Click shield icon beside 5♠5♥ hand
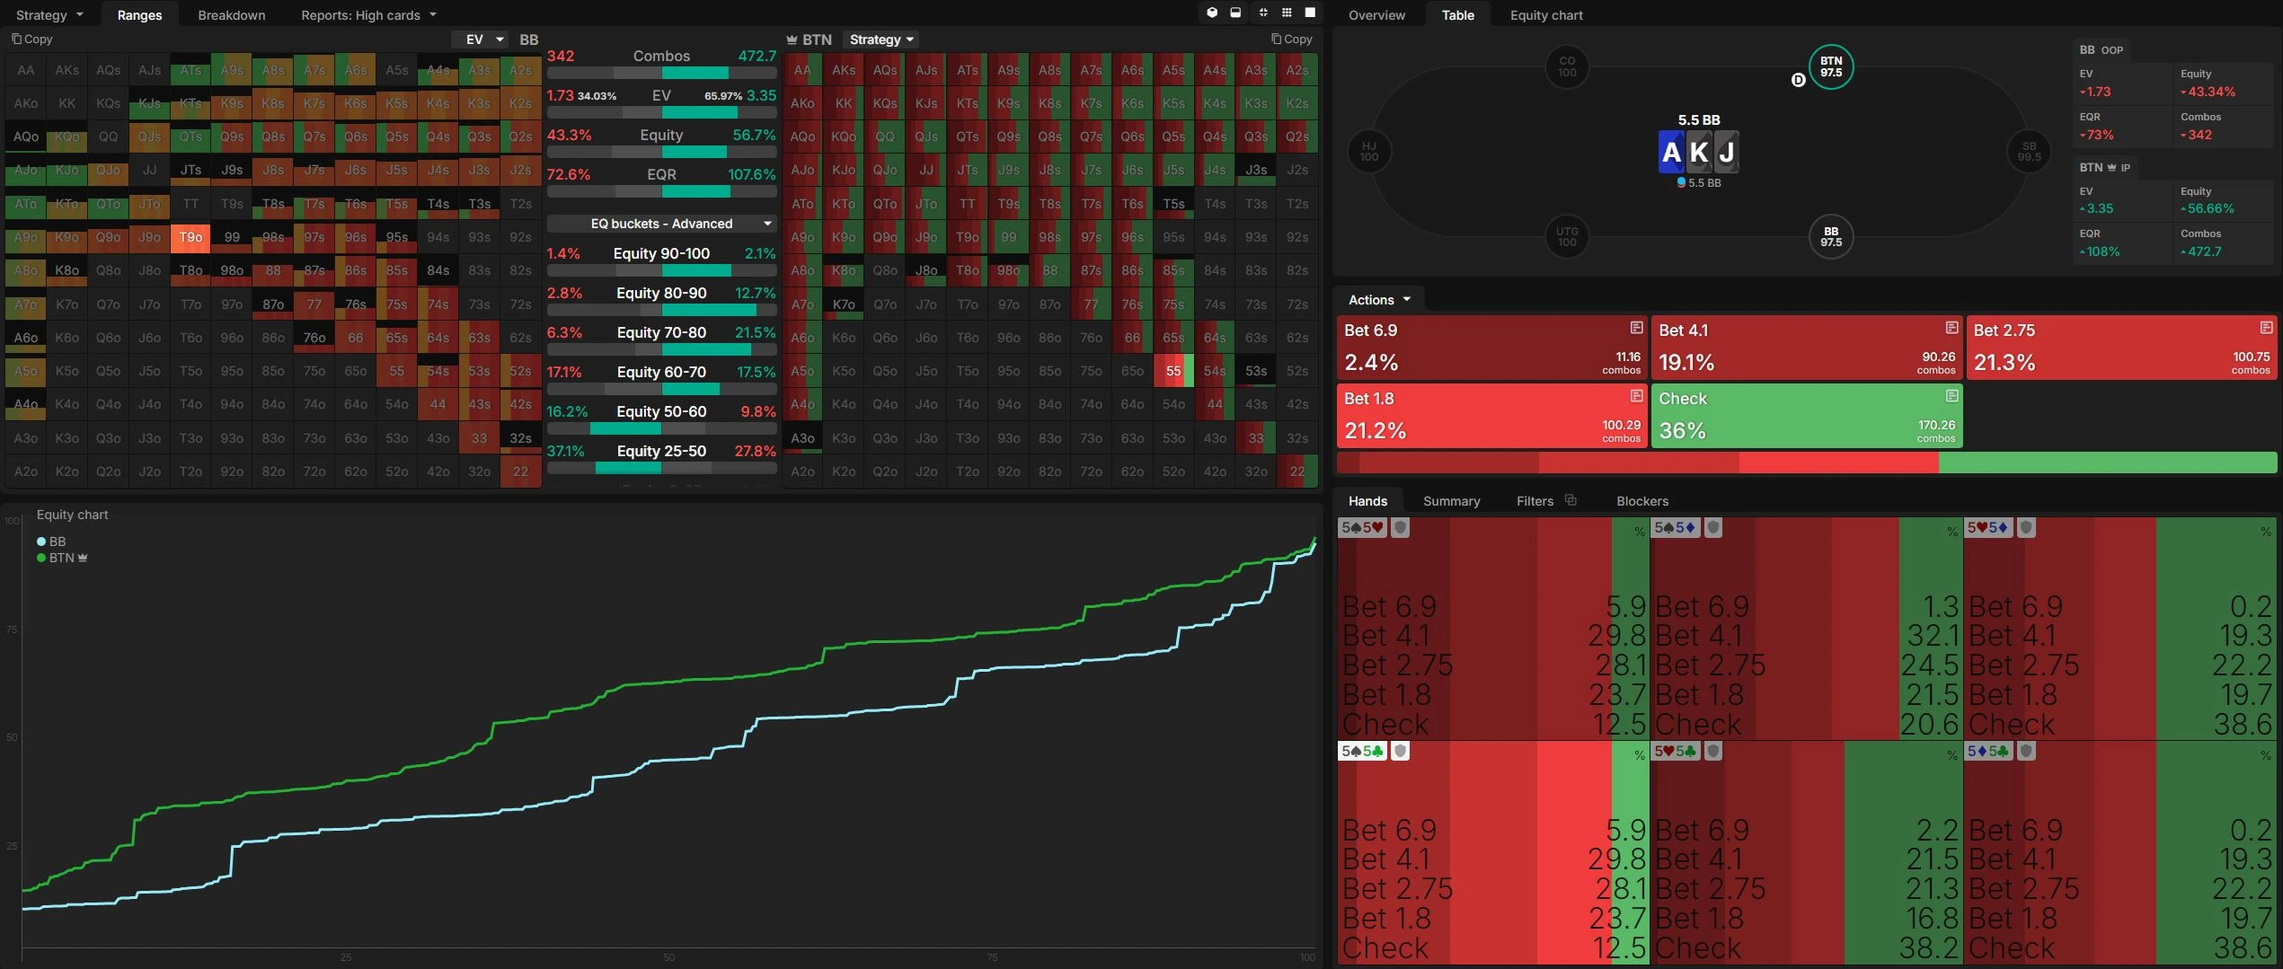This screenshot has height=969, width=2283. 1400,528
